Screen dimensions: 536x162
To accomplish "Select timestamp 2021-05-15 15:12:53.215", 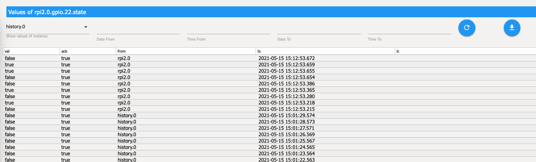I will tap(286, 109).
